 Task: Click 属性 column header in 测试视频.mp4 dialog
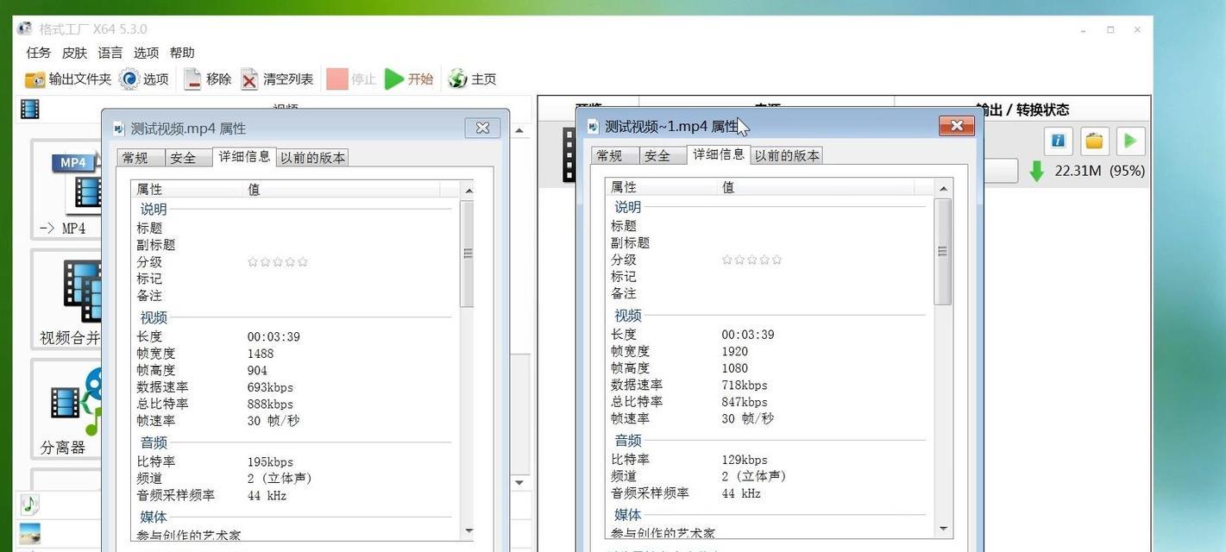point(187,189)
